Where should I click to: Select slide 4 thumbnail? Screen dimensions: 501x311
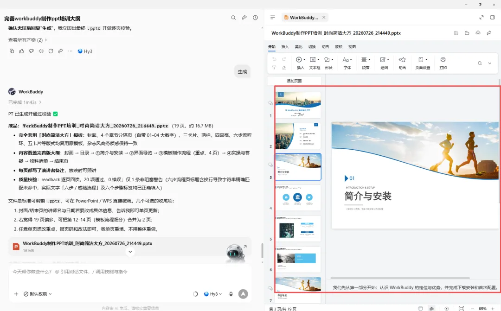pyautogui.click(x=298, y=197)
